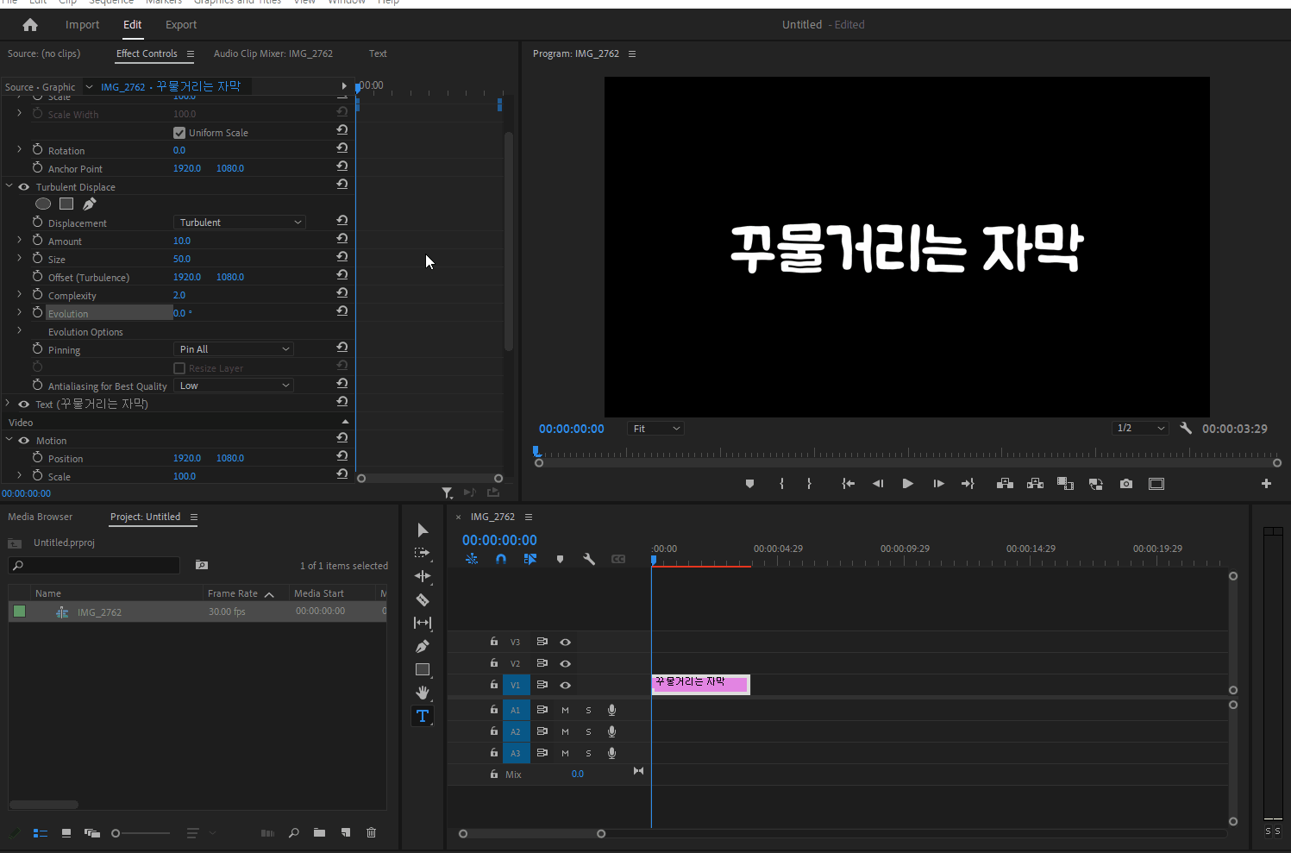Open the Antialiasing quality dropdown
Screen dimensions: 1291x853
pos(234,386)
